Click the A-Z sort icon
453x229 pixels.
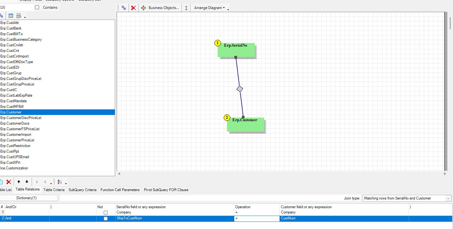tap(60, 182)
